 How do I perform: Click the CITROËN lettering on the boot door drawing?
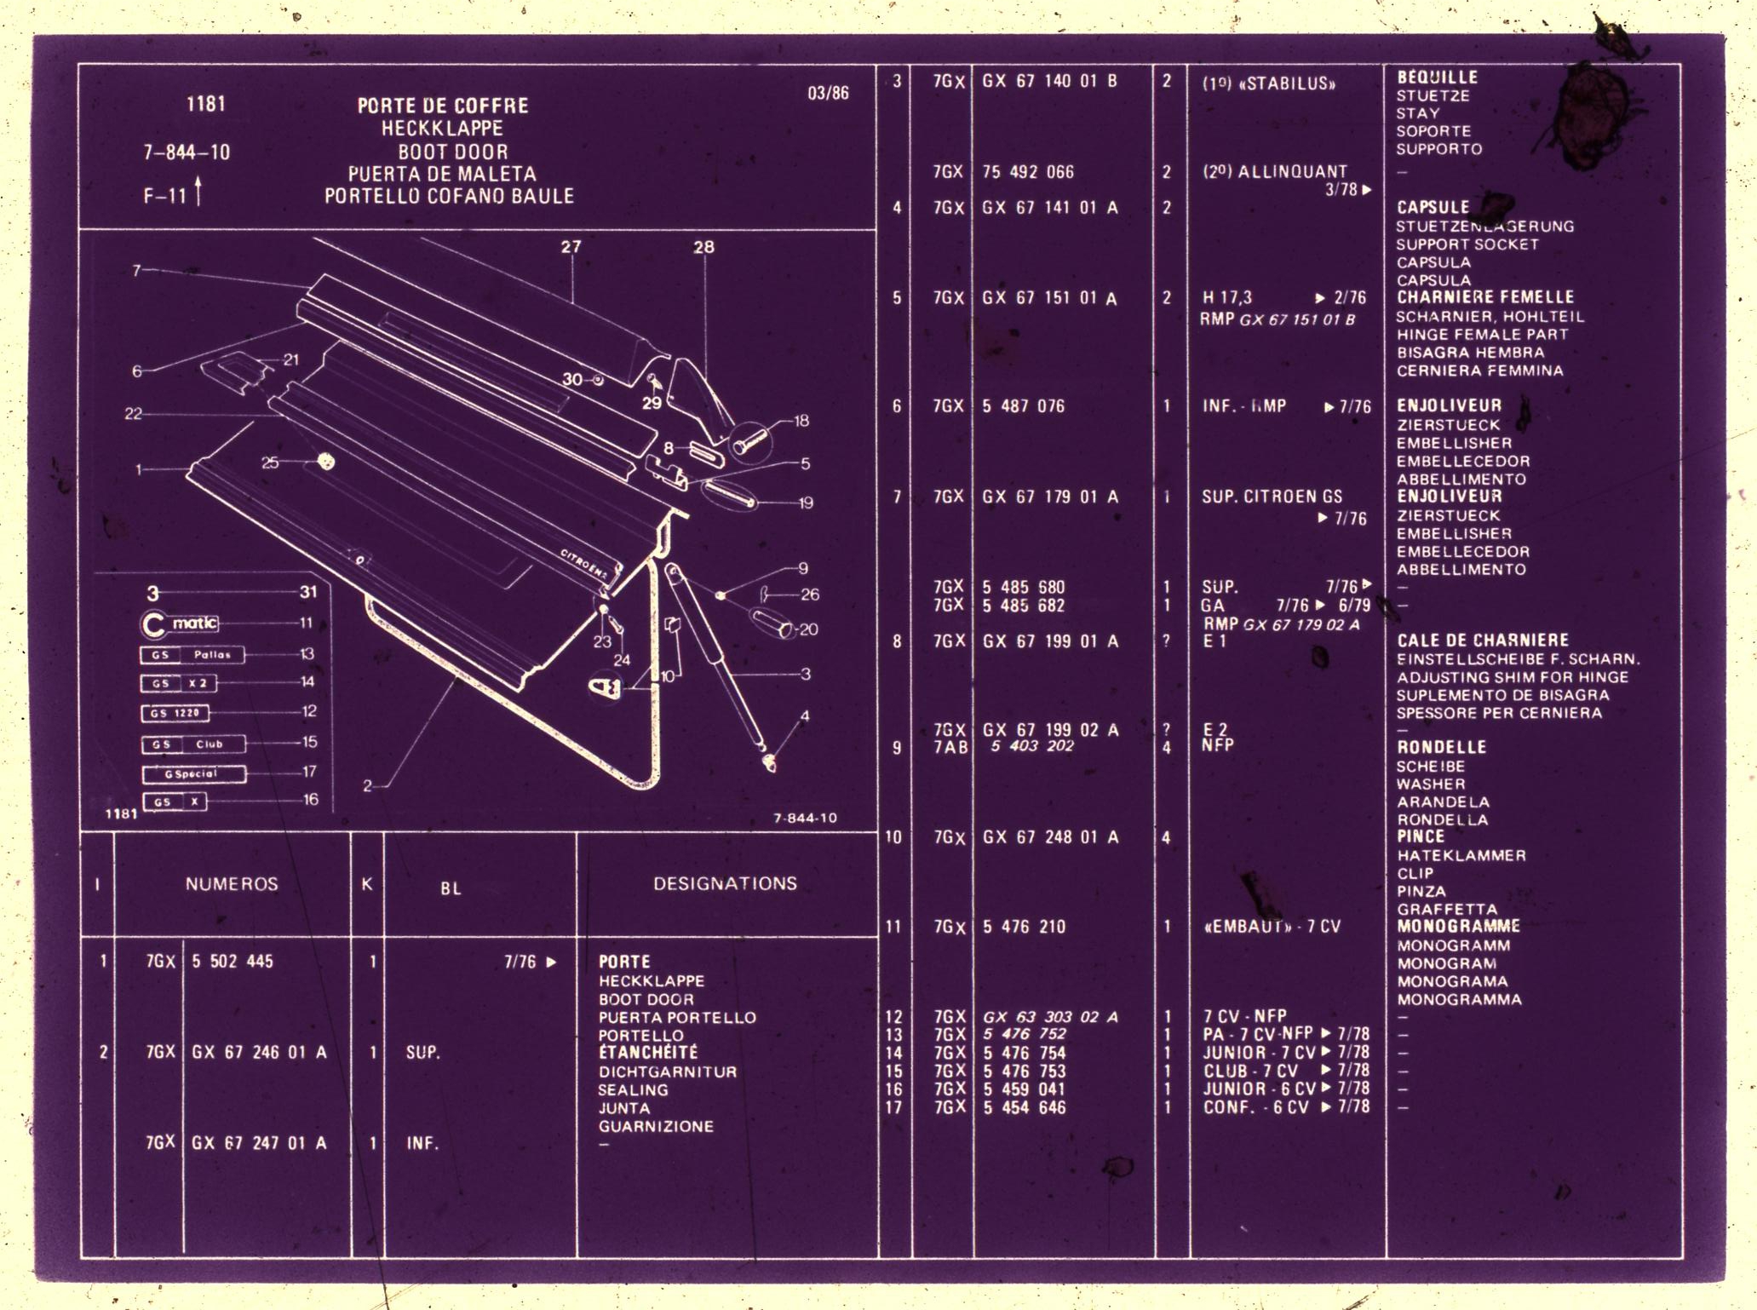583,563
